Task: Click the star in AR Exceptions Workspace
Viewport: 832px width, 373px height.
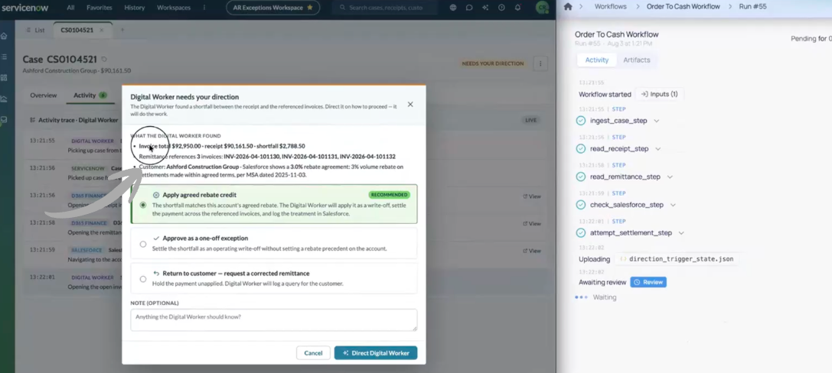Action: pyautogui.click(x=310, y=8)
